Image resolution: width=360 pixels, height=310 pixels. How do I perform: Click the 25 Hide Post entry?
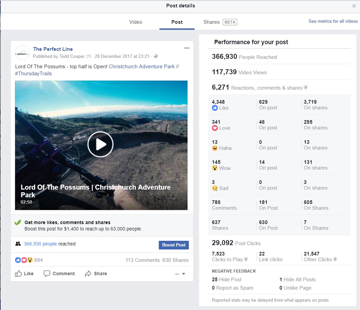[227, 280]
